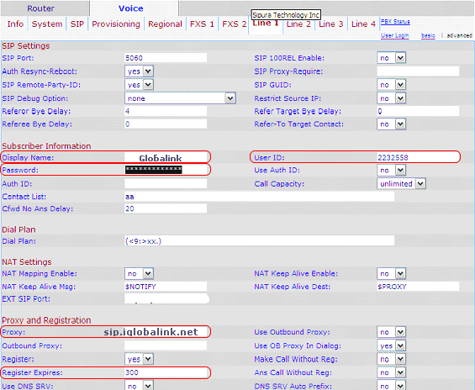Expand the Call Capacity dropdown
The height and width of the screenshot is (390, 475).
click(401, 183)
